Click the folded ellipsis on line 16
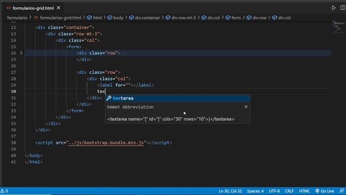346x195 pixels. coord(123,53)
